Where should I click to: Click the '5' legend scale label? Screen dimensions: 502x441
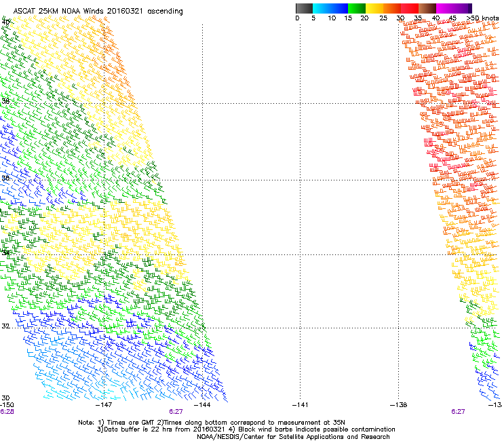point(313,18)
